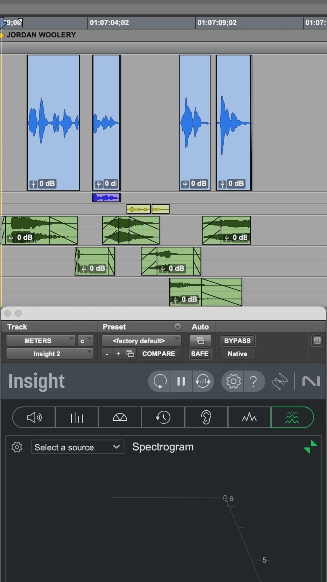Expand the Select a source dropdown

(77, 447)
